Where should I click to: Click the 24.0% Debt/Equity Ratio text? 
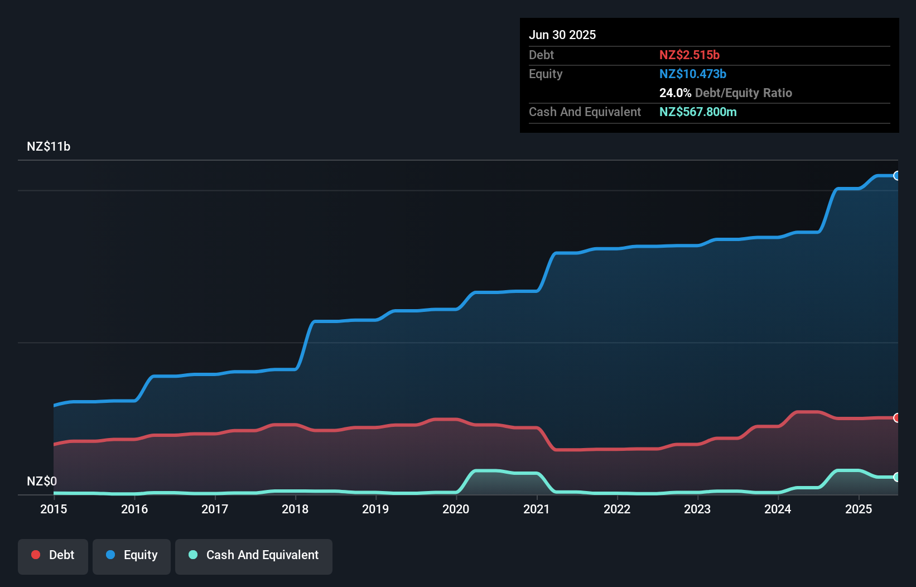(725, 93)
